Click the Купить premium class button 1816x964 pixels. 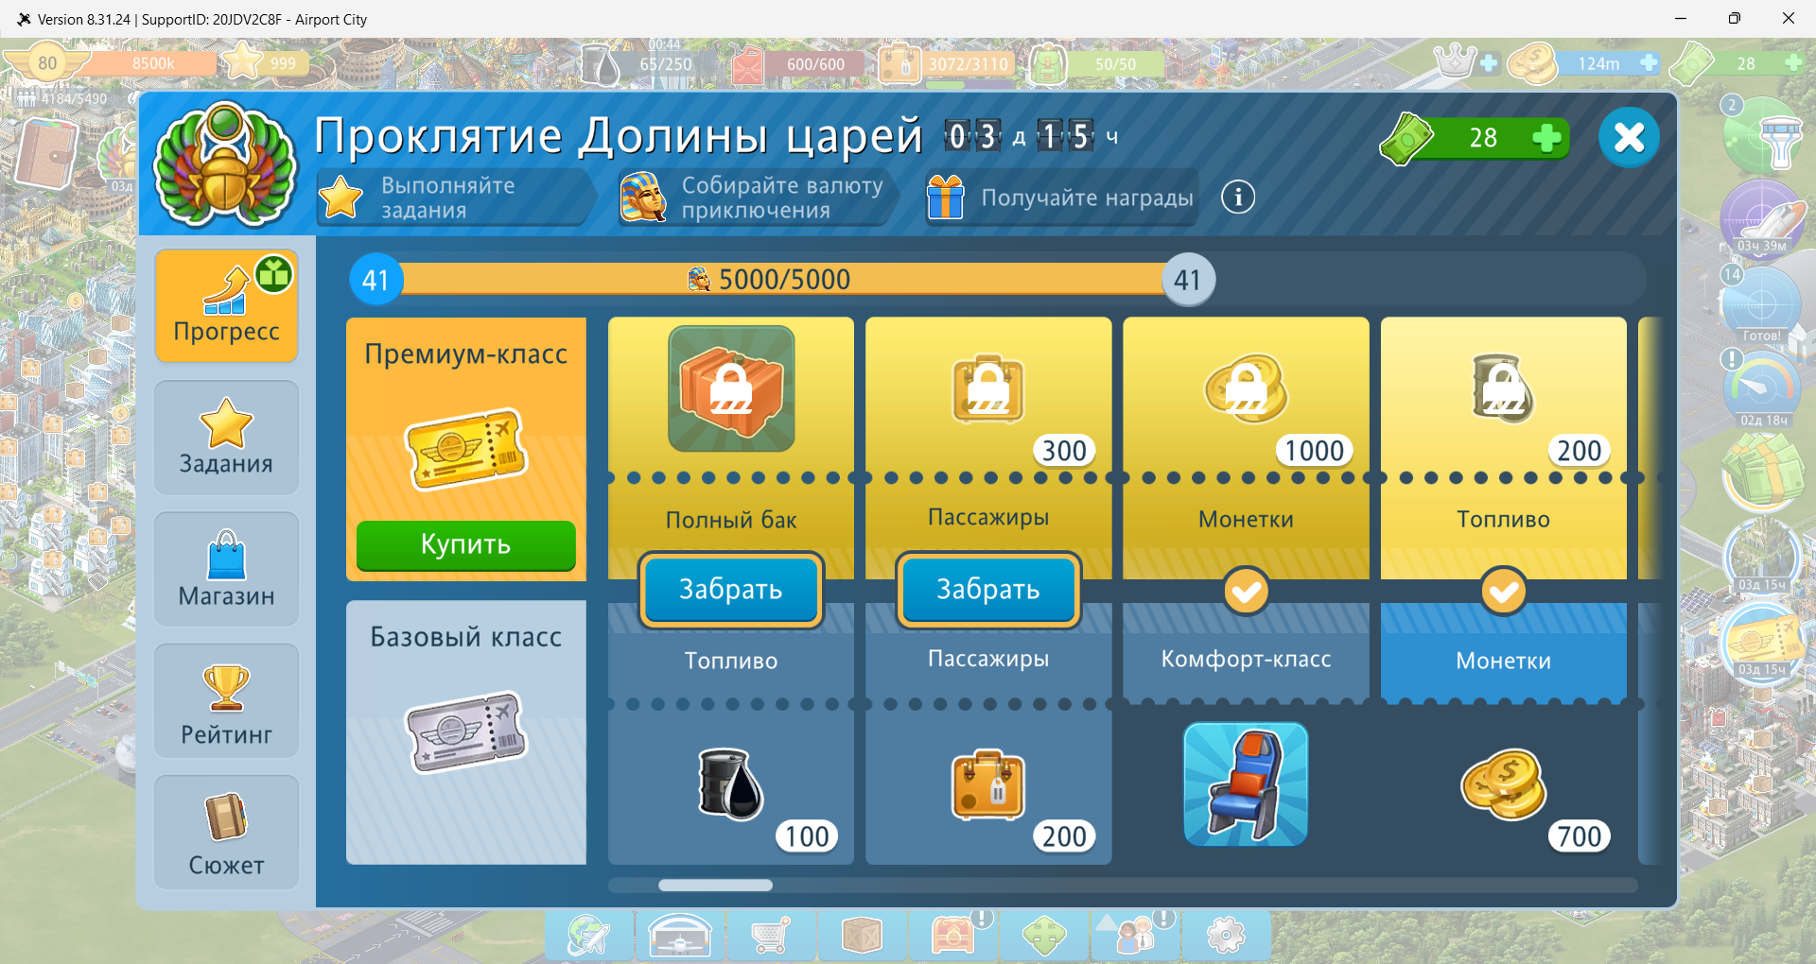(x=465, y=544)
